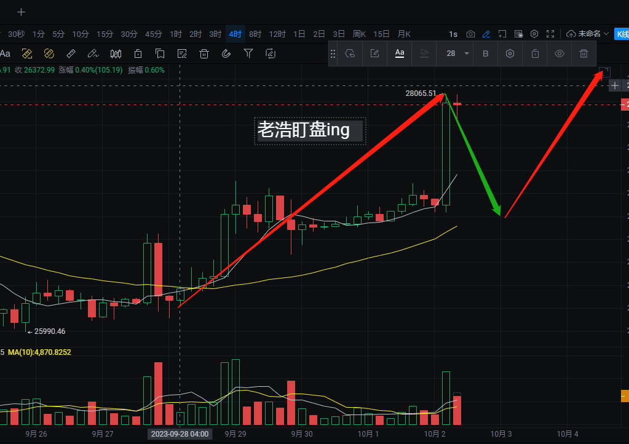Select the 1分 timeframe

point(39,34)
